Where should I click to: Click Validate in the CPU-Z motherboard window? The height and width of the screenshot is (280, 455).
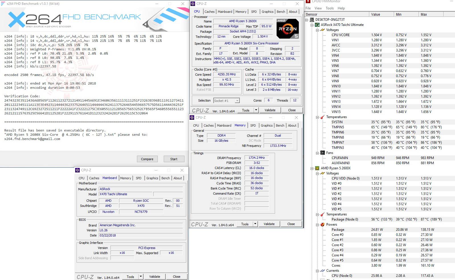[155, 277]
